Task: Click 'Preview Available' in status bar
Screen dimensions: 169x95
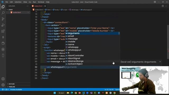Action: click(16, 89)
